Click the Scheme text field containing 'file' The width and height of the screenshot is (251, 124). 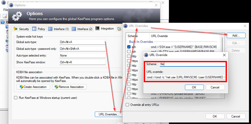pos(192,64)
